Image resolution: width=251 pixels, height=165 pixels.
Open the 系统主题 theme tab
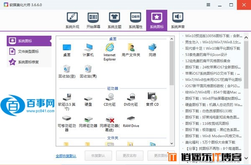[x=115, y=20]
